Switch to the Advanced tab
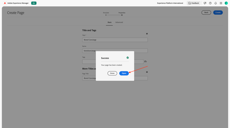 tap(119, 22)
